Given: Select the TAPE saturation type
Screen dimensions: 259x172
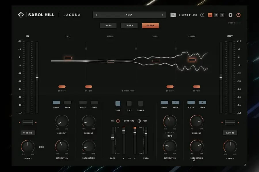Looking at the screenshot, I should click(118, 103).
